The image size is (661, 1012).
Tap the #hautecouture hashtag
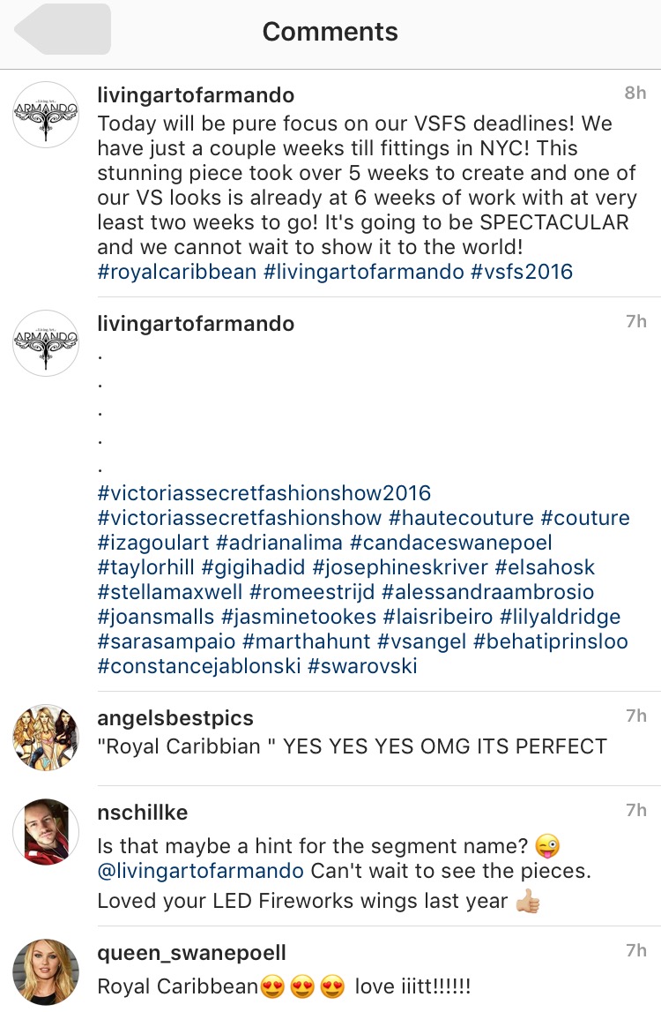(x=461, y=517)
